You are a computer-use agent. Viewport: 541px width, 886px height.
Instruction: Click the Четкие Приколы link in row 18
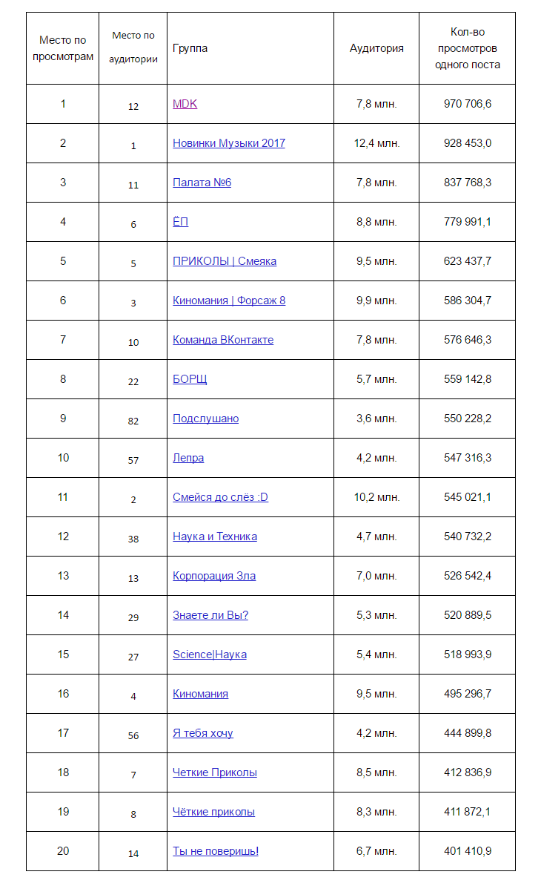point(215,772)
